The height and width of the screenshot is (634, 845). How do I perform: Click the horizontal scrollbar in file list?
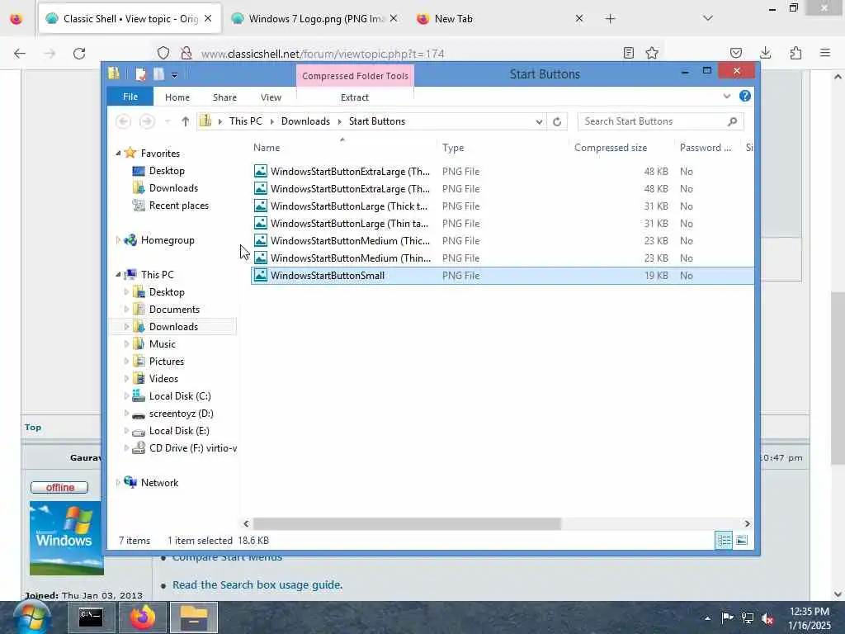coord(407,523)
